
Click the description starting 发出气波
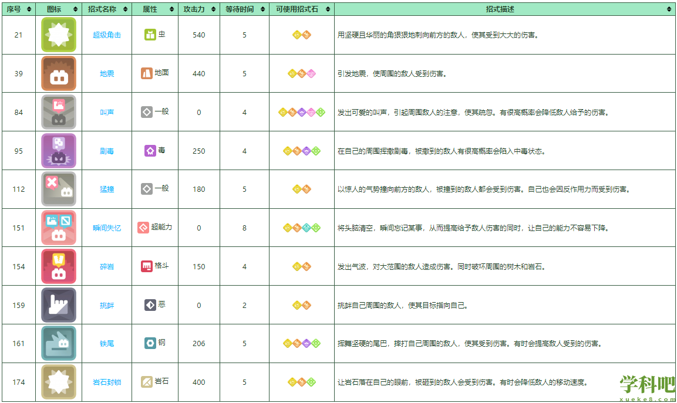[442, 267]
